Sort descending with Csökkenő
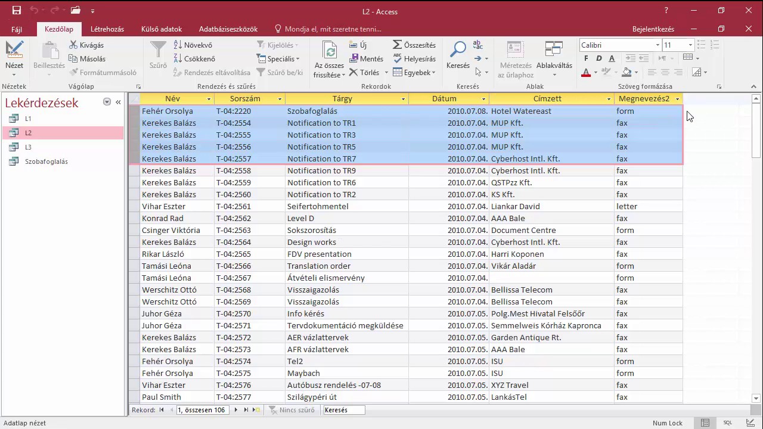Image resolution: width=763 pixels, height=429 pixels. coord(194,58)
